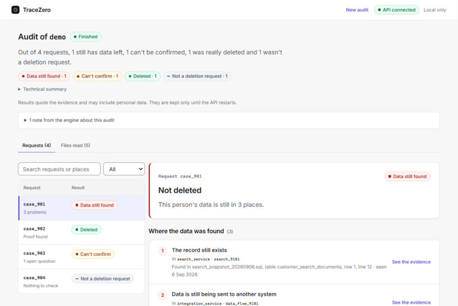Click the Deleted badge in case_902 row
This screenshot has width=458, height=306.
pyautogui.click(x=86, y=230)
